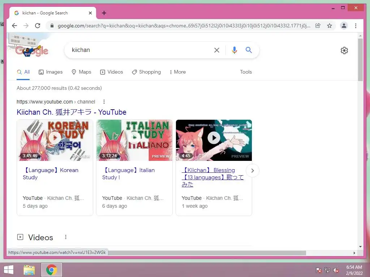Open a new tab with the plus button

[104, 13]
